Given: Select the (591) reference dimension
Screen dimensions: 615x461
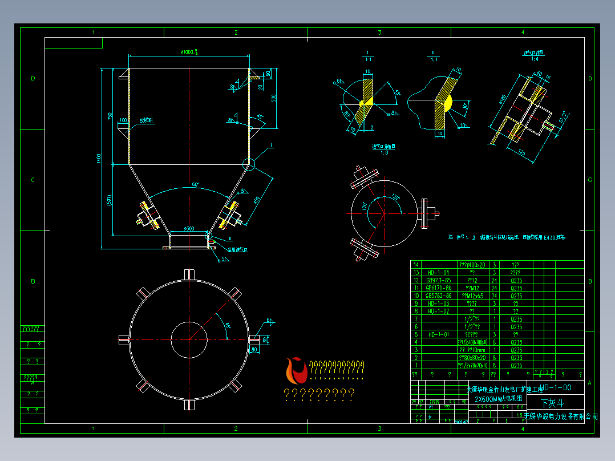Looking at the screenshot, I should coord(110,200).
